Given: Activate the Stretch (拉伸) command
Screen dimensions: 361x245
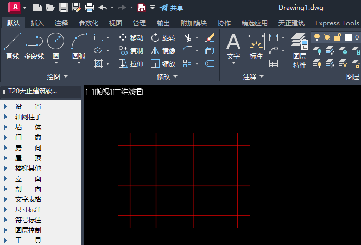Looking at the screenshot, I should [x=131, y=63].
